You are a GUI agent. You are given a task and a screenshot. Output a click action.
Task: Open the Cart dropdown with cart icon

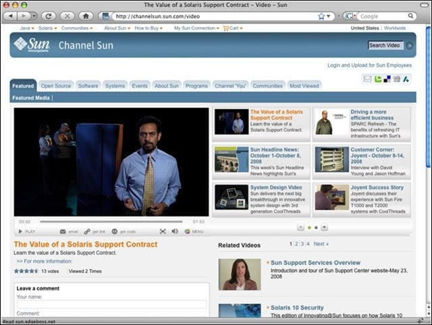233,28
